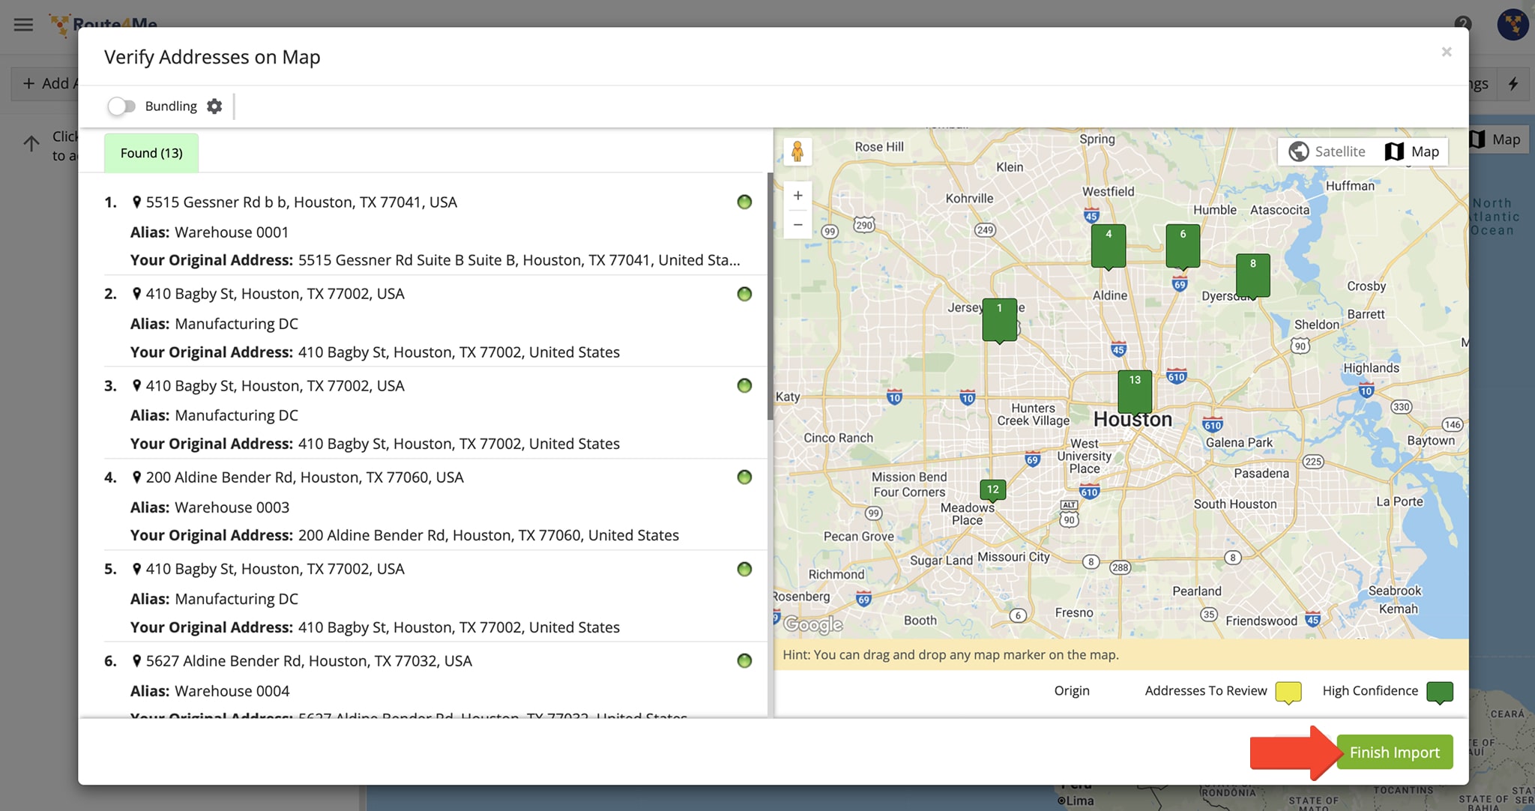Open Bundling settings gear
This screenshot has height=811, width=1535.
click(214, 106)
